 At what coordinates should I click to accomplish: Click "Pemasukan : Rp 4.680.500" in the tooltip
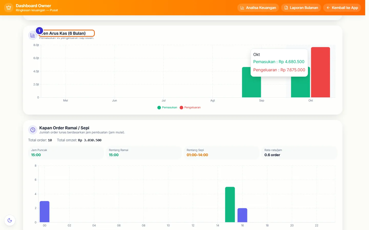pyautogui.click(x=279, y=62)
